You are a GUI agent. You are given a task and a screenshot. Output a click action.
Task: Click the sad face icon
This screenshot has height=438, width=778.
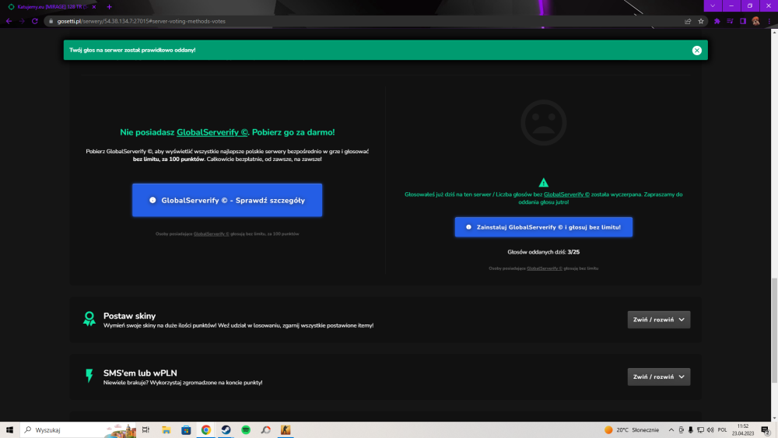pyautogui.click(x=543, y=122)
